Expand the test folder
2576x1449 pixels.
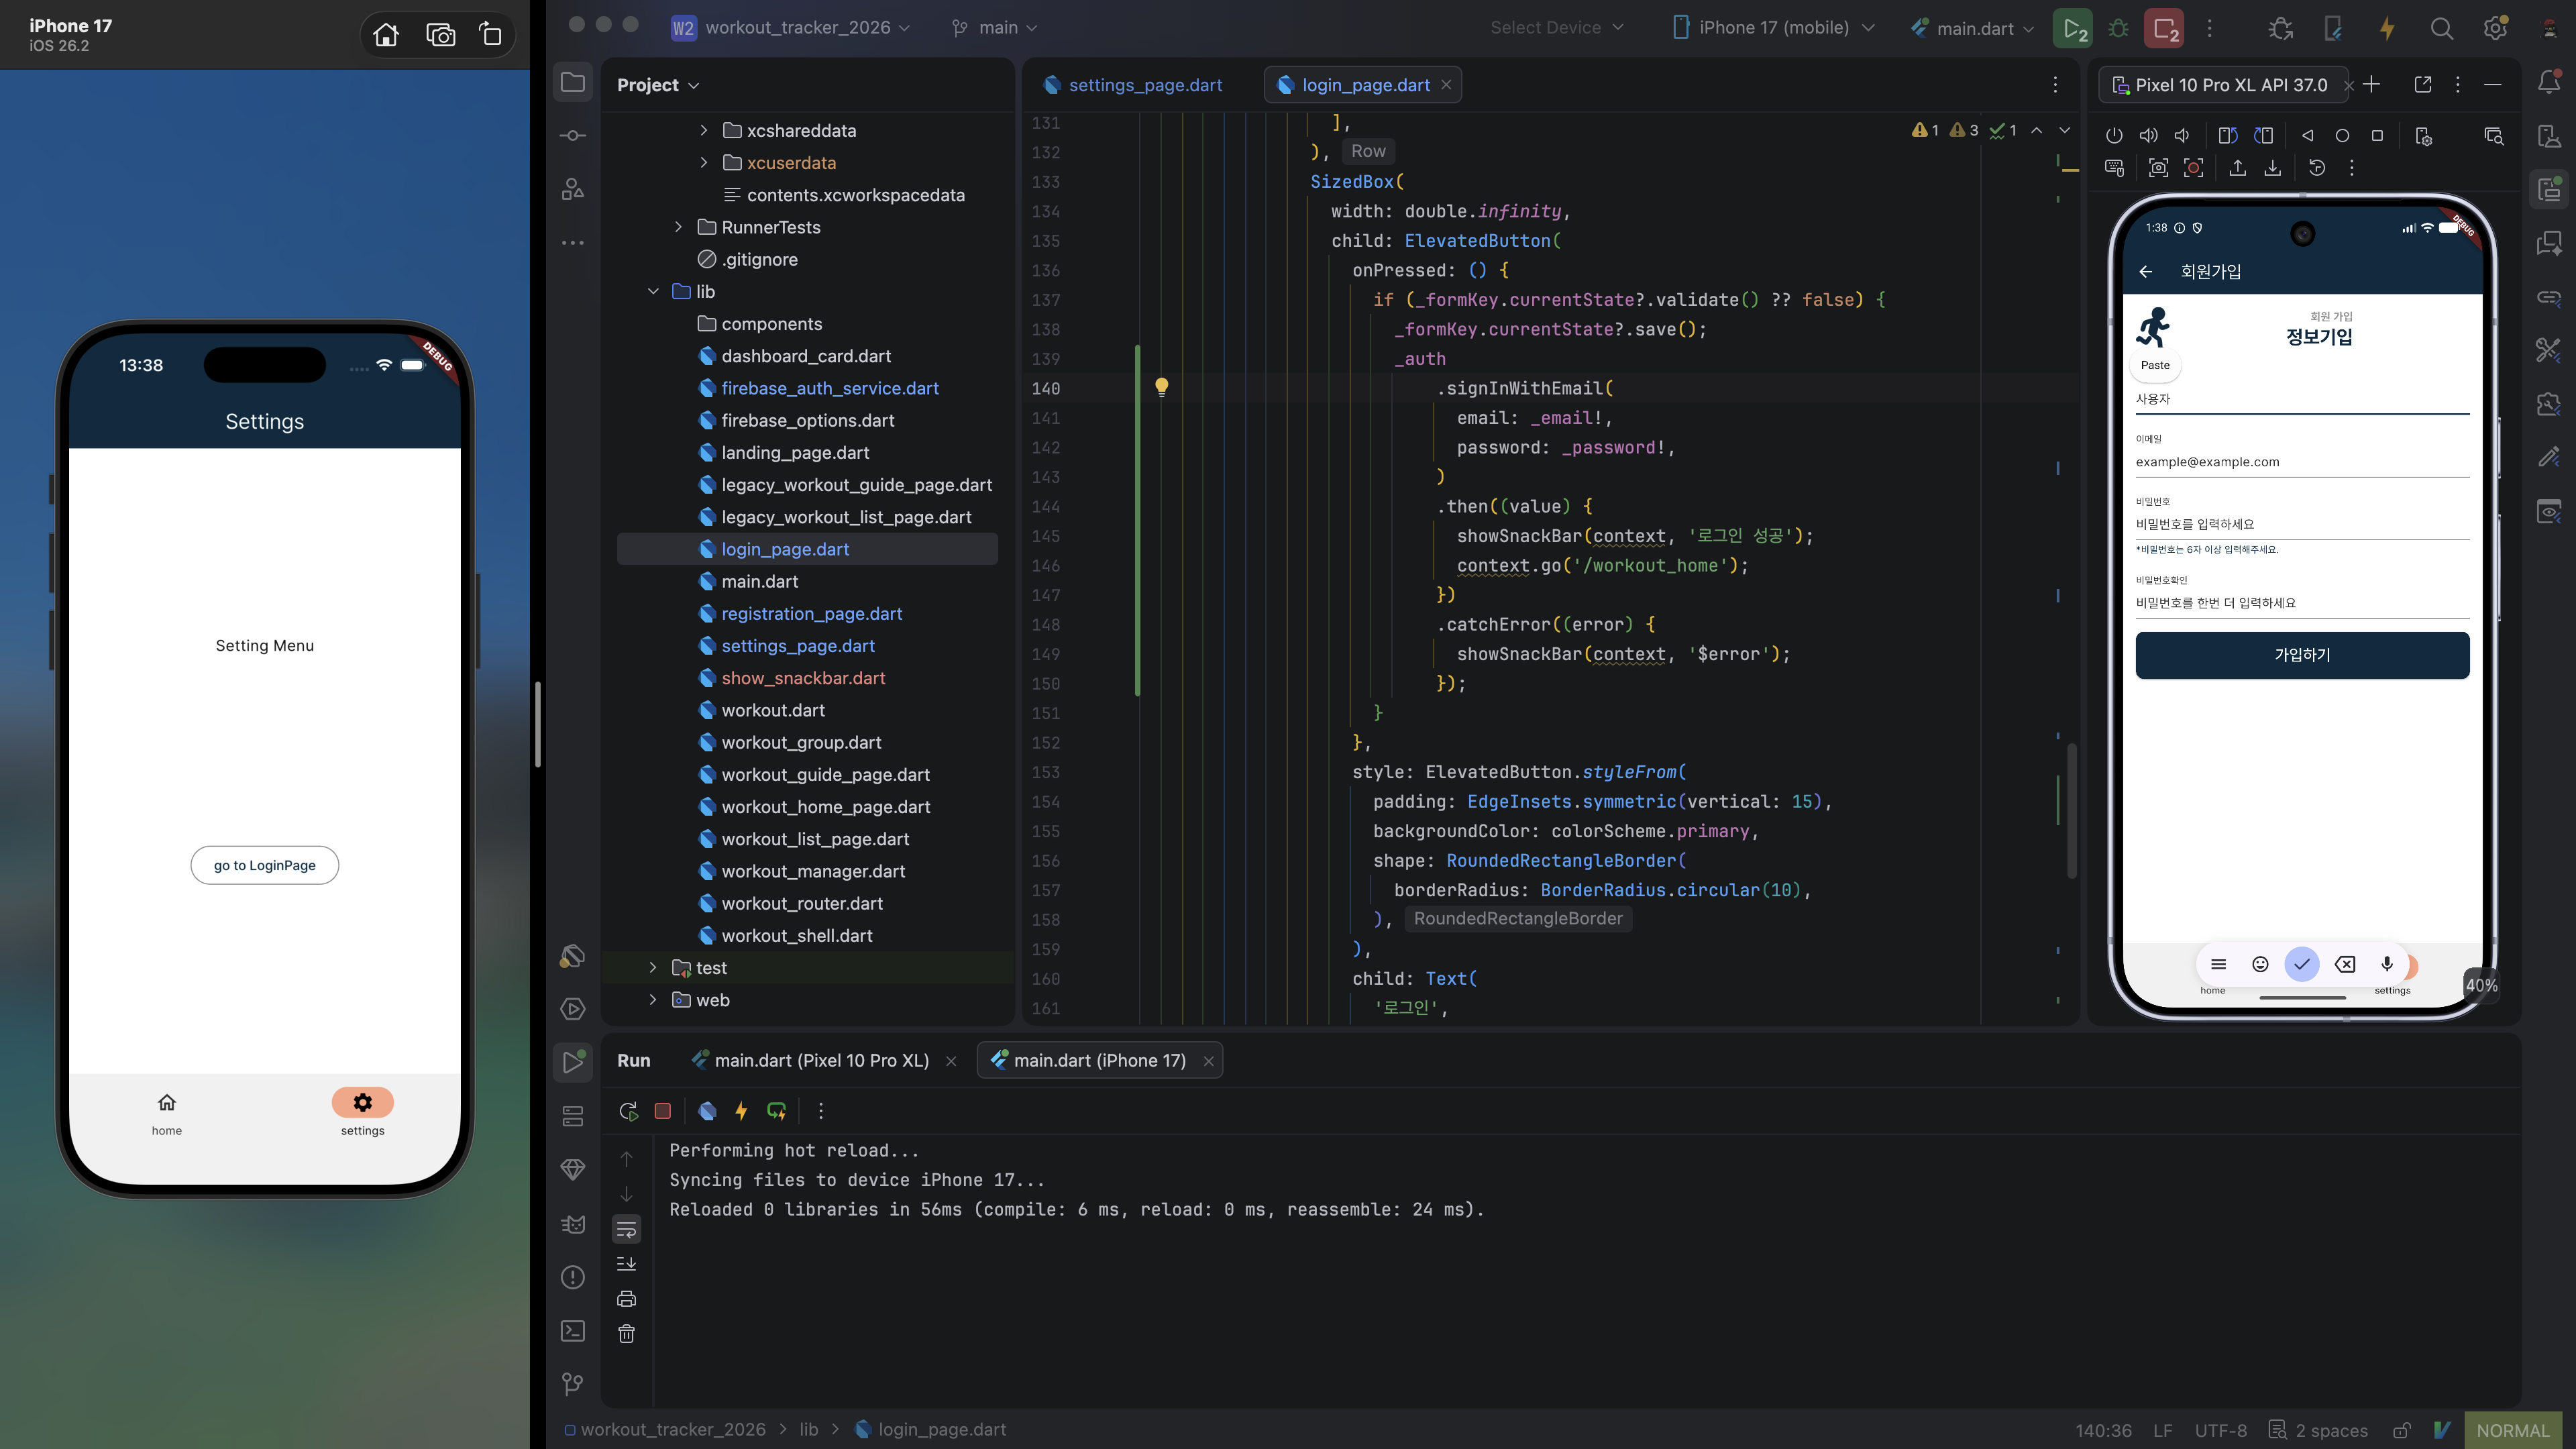653,967
